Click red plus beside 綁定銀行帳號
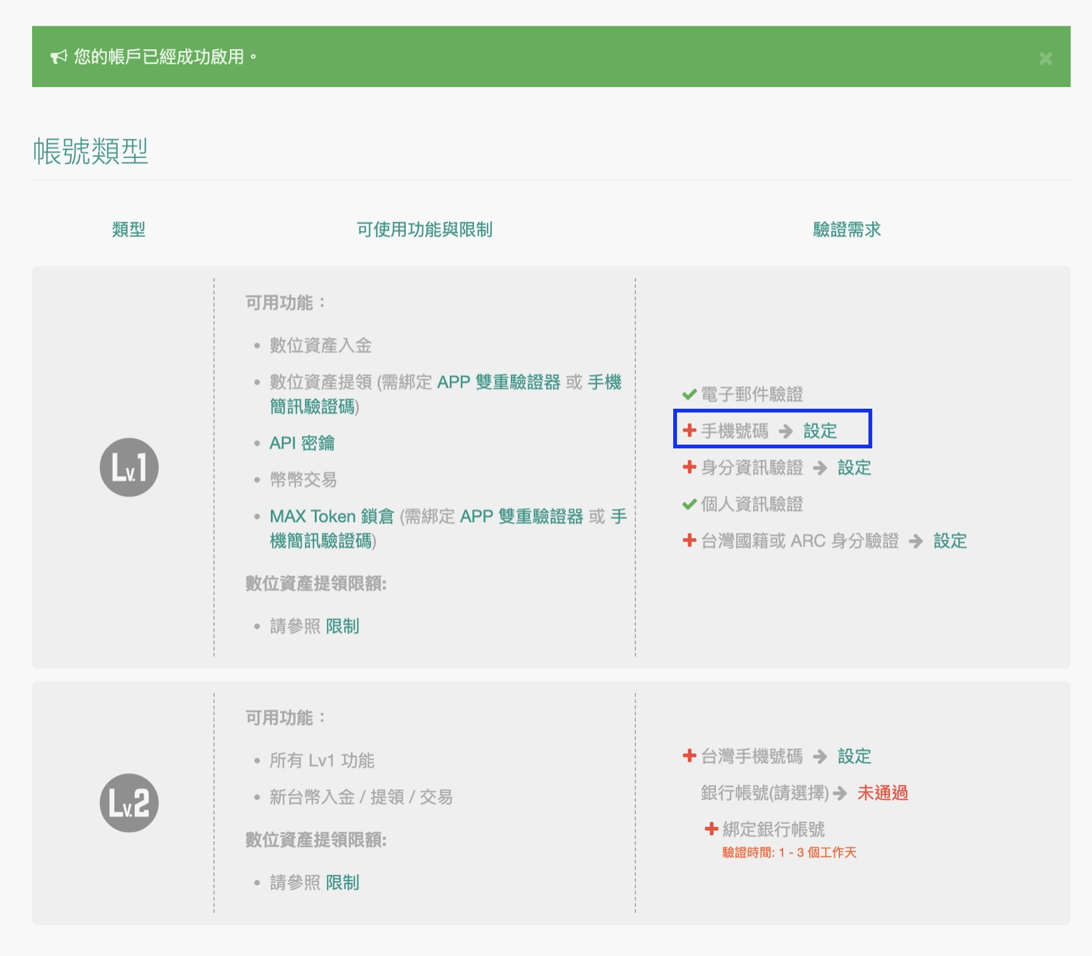 [711, 829]
